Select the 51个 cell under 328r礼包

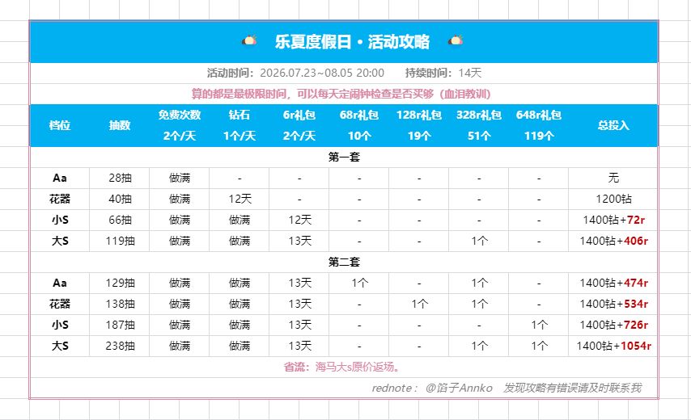pyautogui.click(x=479, y=136)
